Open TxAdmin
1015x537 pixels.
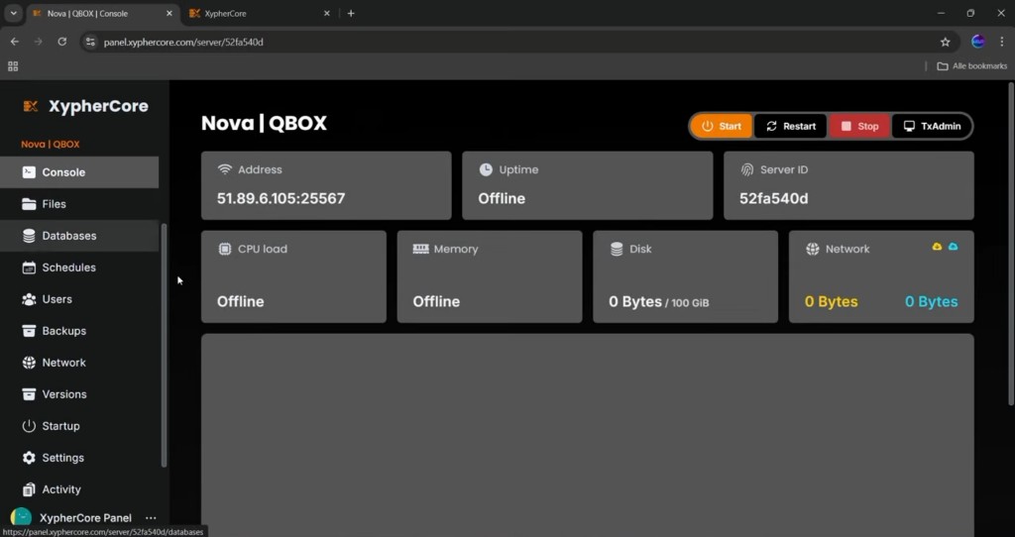pyautogui.click(x=932, y=126)
